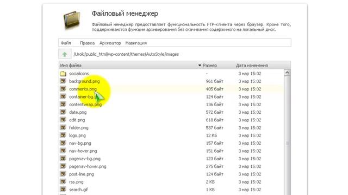Click the scrollbar up arrow
Image resolution: width=348 pixels, height=195 pixels.
pos(287,73)
